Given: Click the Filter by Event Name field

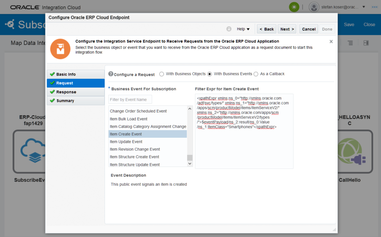Looking at the screenshot, I should pyautogui.click(x=130, y=99).
